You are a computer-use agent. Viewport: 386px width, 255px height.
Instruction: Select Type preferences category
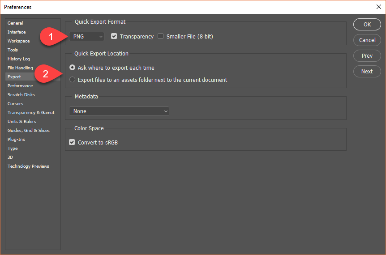tap(13, 149)
